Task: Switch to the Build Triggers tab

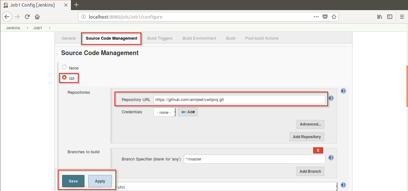Action: 160,38
